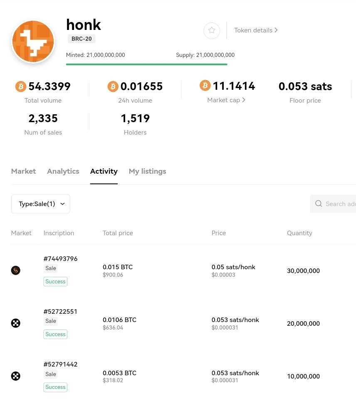356x401 pixels.
Task: Click the Sale tag of #52791442
Action: point(51,374)
